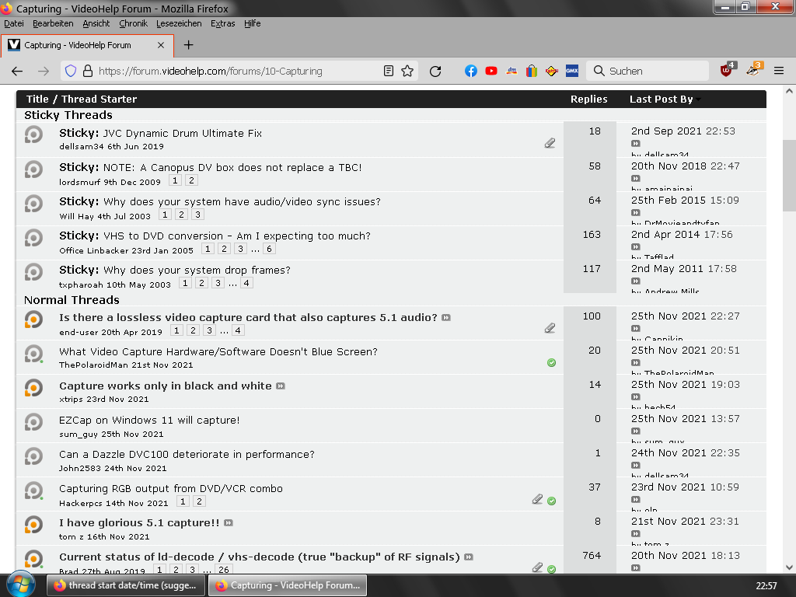Toggle reader view in the address bar

[389, 71]
